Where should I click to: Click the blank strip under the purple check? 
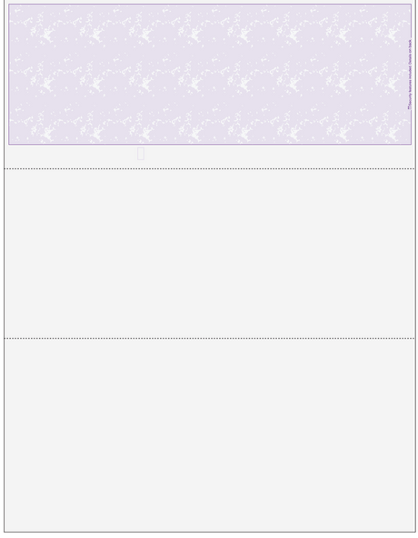(209, 157)
